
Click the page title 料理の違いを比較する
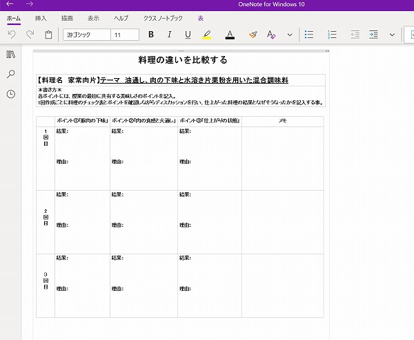(x=183, y=60)
